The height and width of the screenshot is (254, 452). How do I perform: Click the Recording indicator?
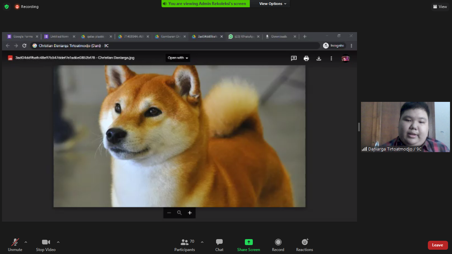point(26,7)
